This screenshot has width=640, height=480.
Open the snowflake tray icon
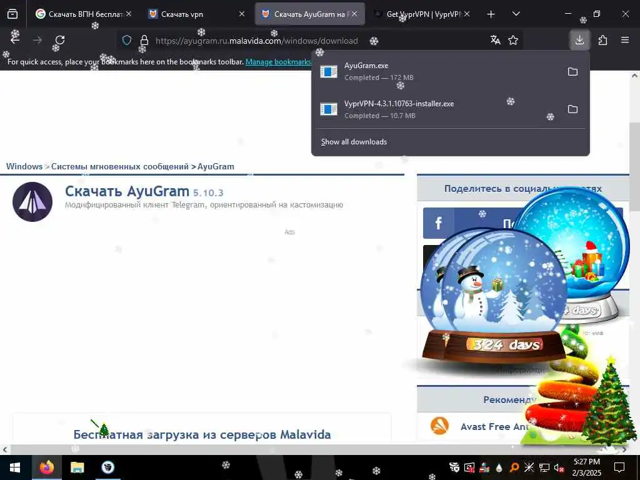pos(529,467)
